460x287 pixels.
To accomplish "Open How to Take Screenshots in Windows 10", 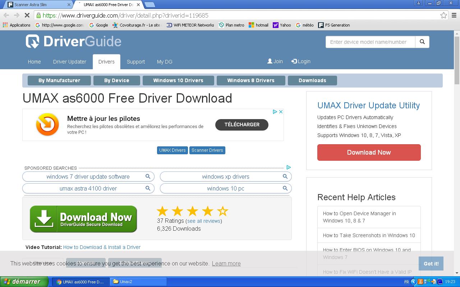I will [x=369, y=235].
